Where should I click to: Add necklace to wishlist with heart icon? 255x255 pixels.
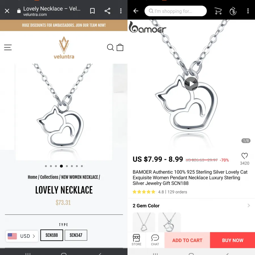coord(245,156)
